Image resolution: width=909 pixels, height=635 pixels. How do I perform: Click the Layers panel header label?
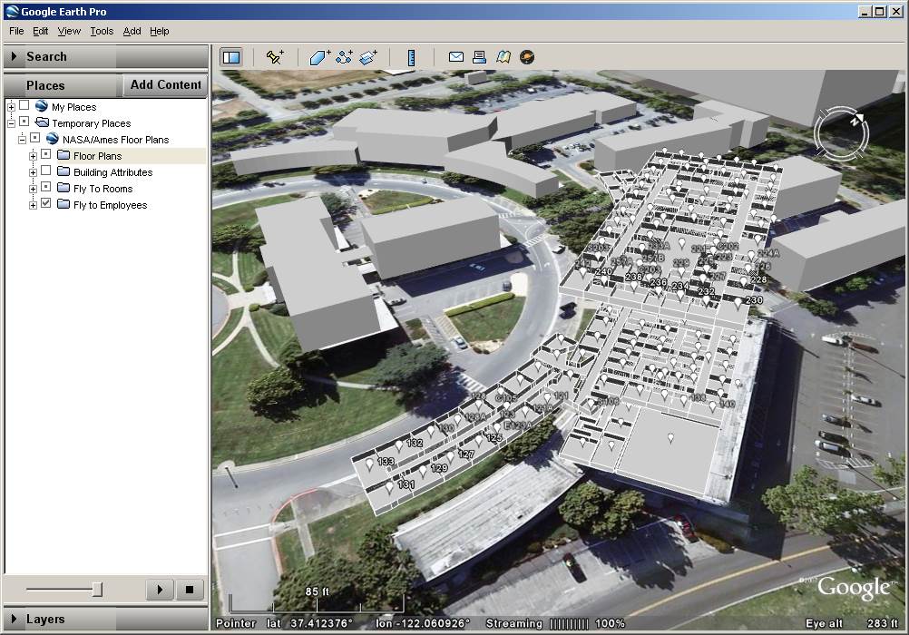click(45, 619)
